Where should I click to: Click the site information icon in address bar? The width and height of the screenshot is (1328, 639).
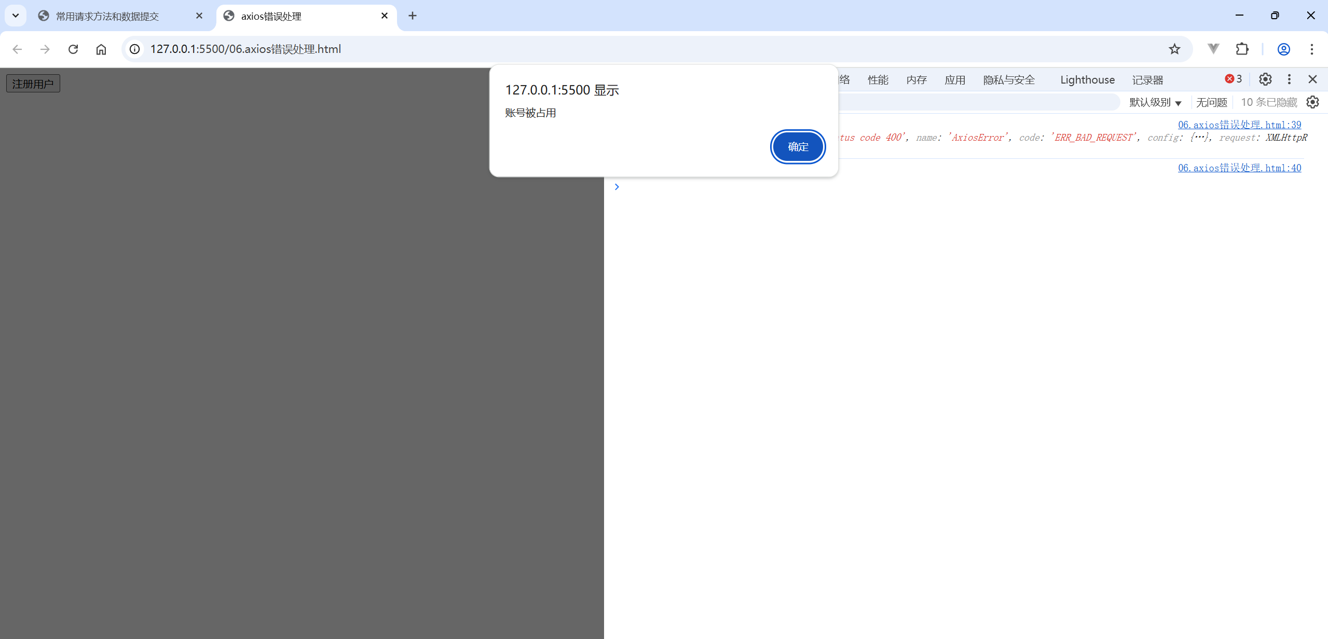(x=135, y=49)
